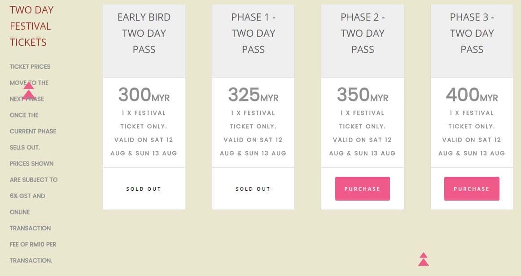Screen dimensions: 521x276
Task: Click the 300 MYR price
Action: point(144,95)
